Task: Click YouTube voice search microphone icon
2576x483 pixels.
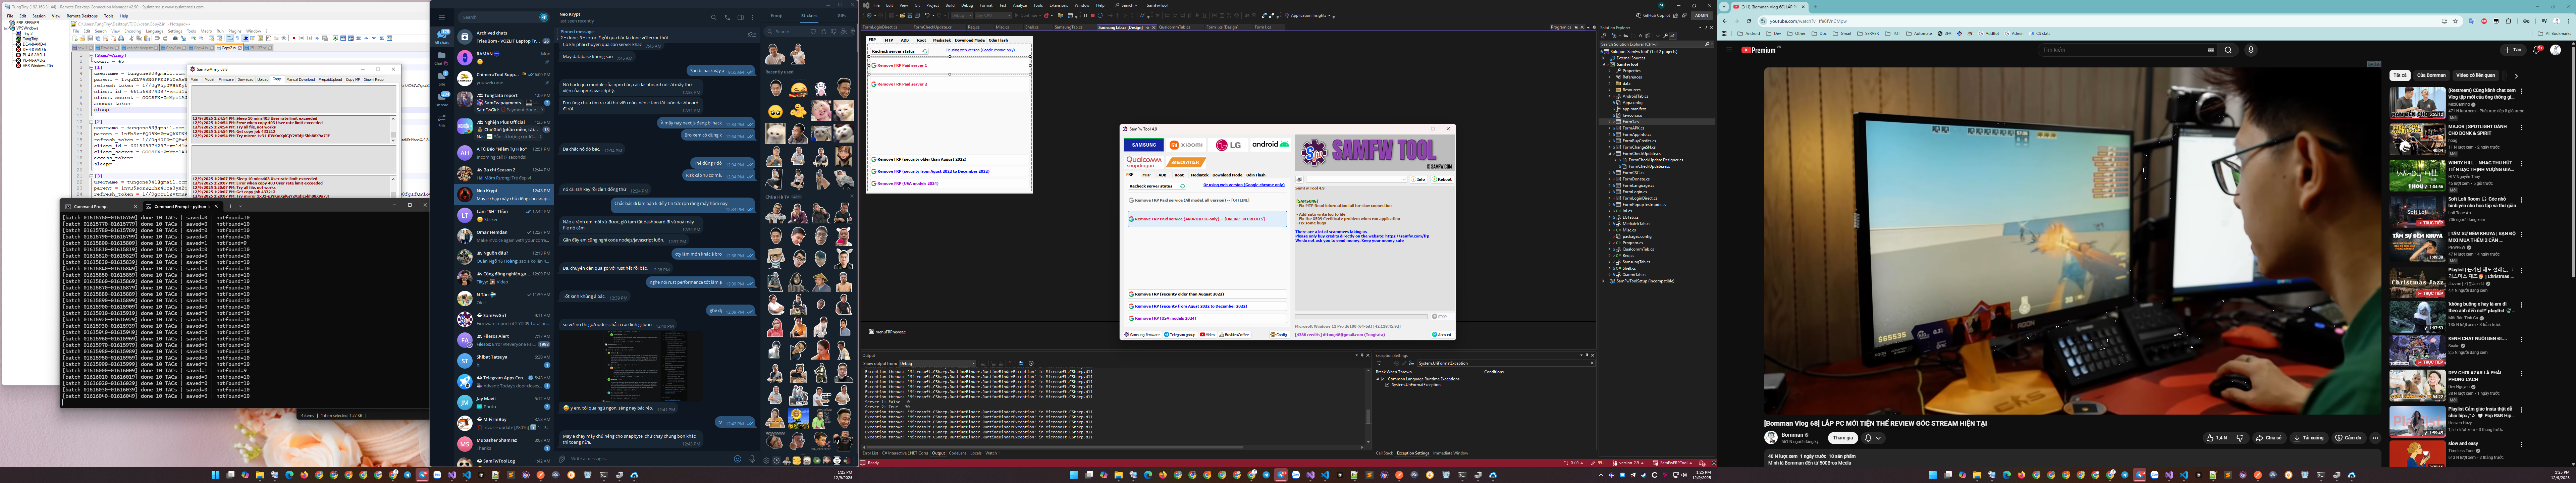Action: [x=2251, y=50]
